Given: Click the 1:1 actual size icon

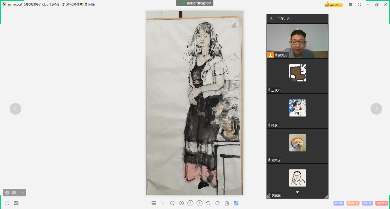Looking at the screenshot, I should pos(163,203).
